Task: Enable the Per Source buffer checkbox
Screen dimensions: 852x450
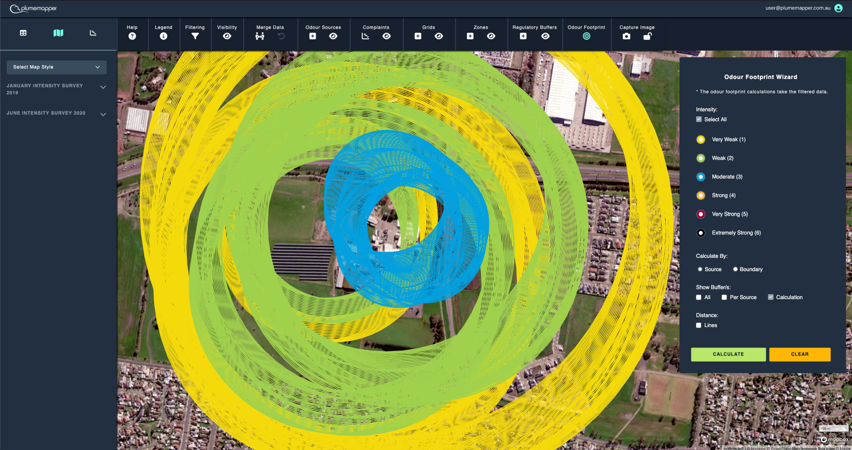Action: (x=724, y=297)
